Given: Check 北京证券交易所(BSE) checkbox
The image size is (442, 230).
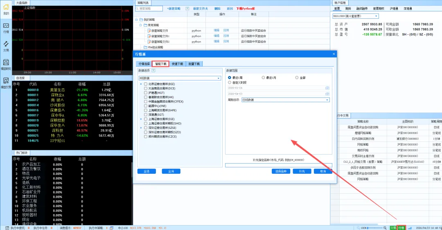Looking at the screenshot, I should [x=145, y=84].
